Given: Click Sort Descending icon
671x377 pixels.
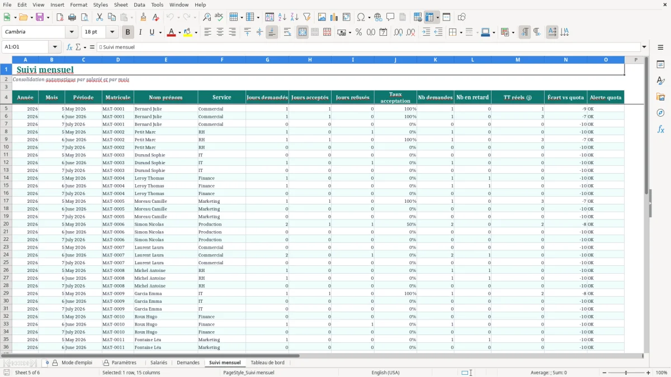Looking at the screenshot, I should pyautogui.click(x=295, y=17).
